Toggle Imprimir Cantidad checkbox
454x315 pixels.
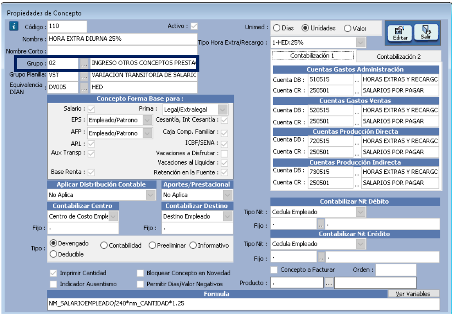coord(53,273)
